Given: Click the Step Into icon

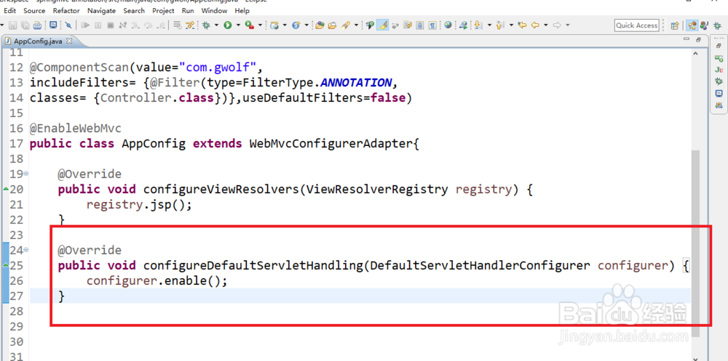Looking at the screenshot, I should 135,25.
